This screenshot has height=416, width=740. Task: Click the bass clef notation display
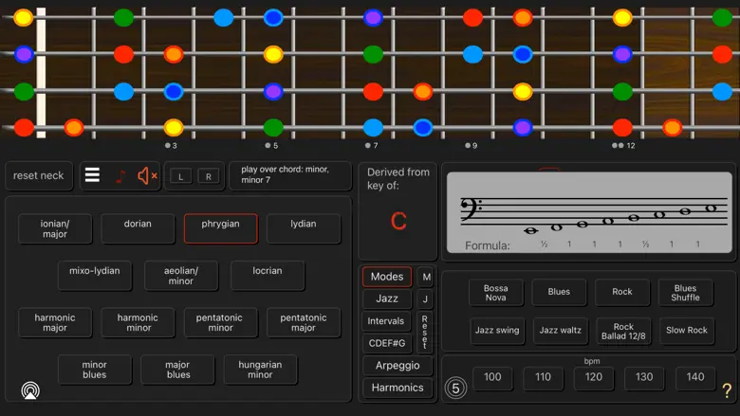(589, 213)
